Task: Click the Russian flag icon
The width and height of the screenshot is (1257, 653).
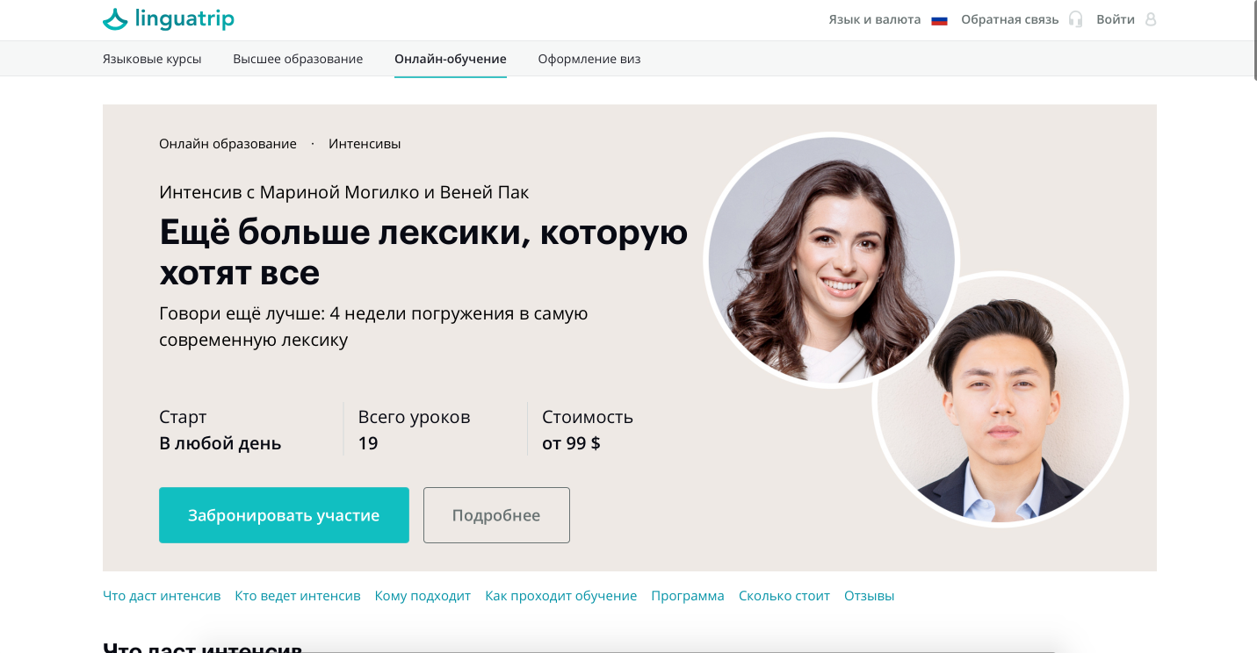Action: [939, 20]
